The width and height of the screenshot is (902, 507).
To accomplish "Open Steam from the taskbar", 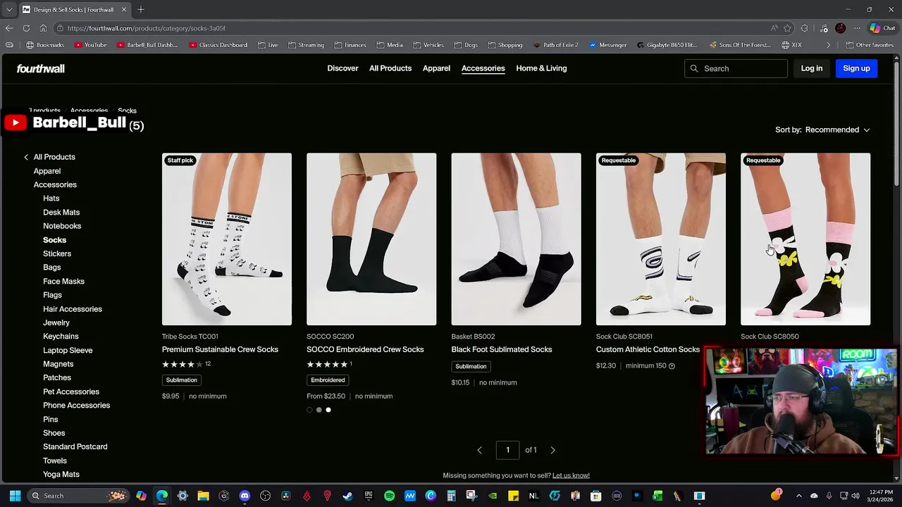I will click(x=347, y=496).
